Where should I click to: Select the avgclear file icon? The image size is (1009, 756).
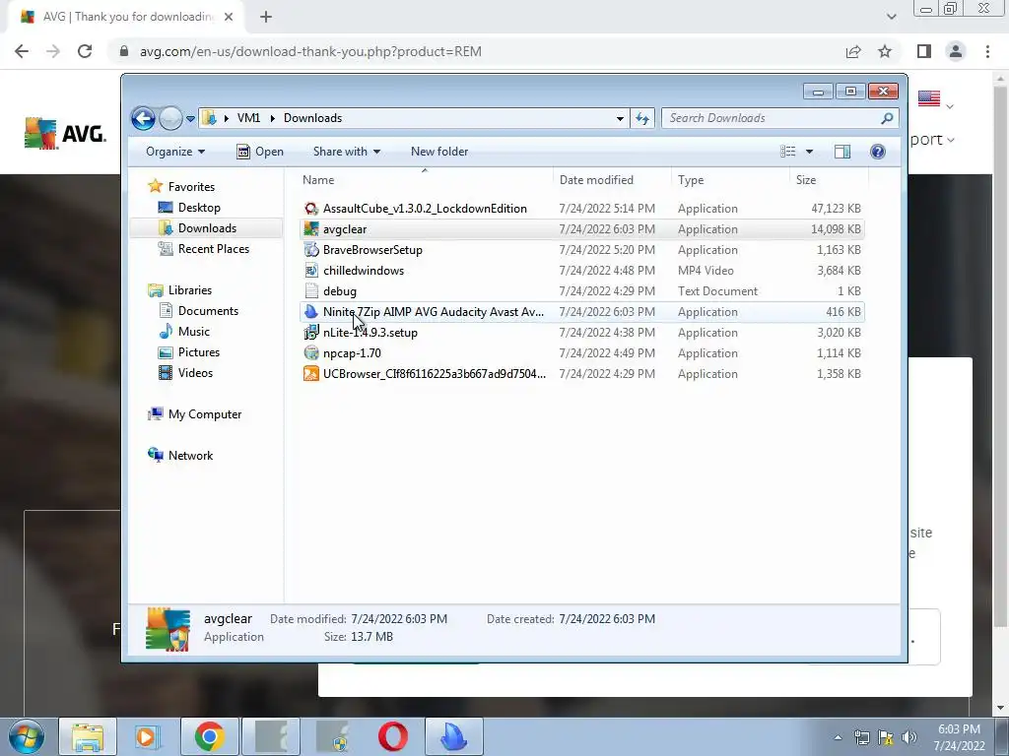[311, 228]
